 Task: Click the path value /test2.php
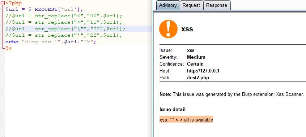point(198,78)
